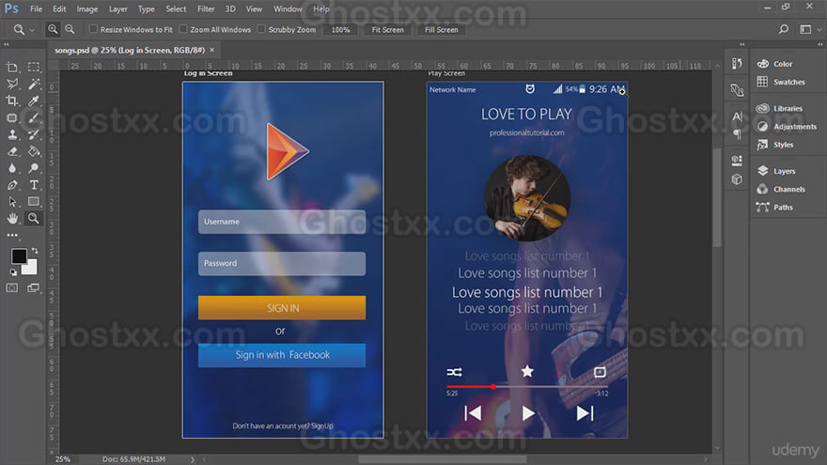Expand the right panel dock double-arrow
Viewport: 827px width, 465px height.
pos(820,45)
